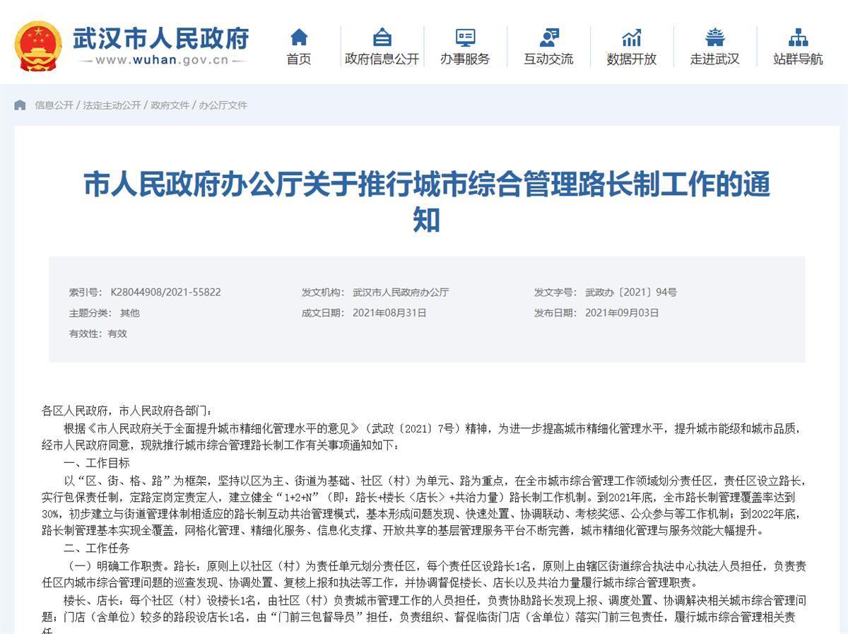Click the 站群导航 sitemap icon
The image size is (848, 634).
pos(798,37)
